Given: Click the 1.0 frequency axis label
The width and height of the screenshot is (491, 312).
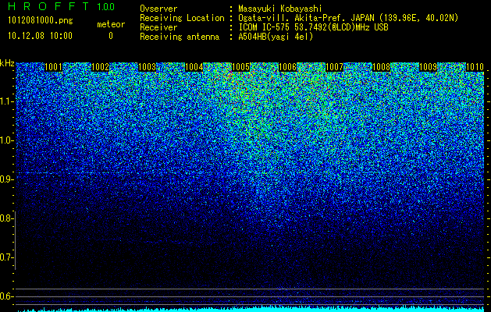Looking at the screenshot, I should pos(5,141).
